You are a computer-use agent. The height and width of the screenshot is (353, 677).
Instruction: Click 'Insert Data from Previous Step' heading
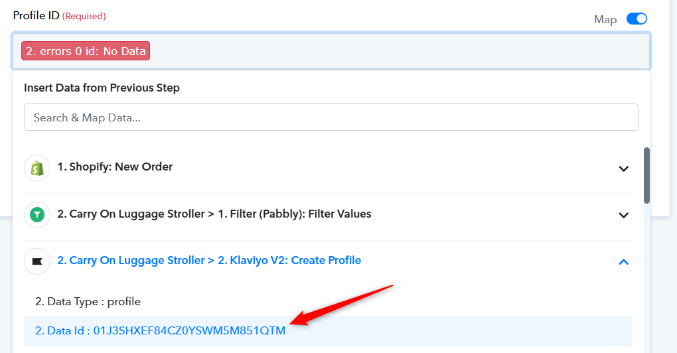coord(102,88)
